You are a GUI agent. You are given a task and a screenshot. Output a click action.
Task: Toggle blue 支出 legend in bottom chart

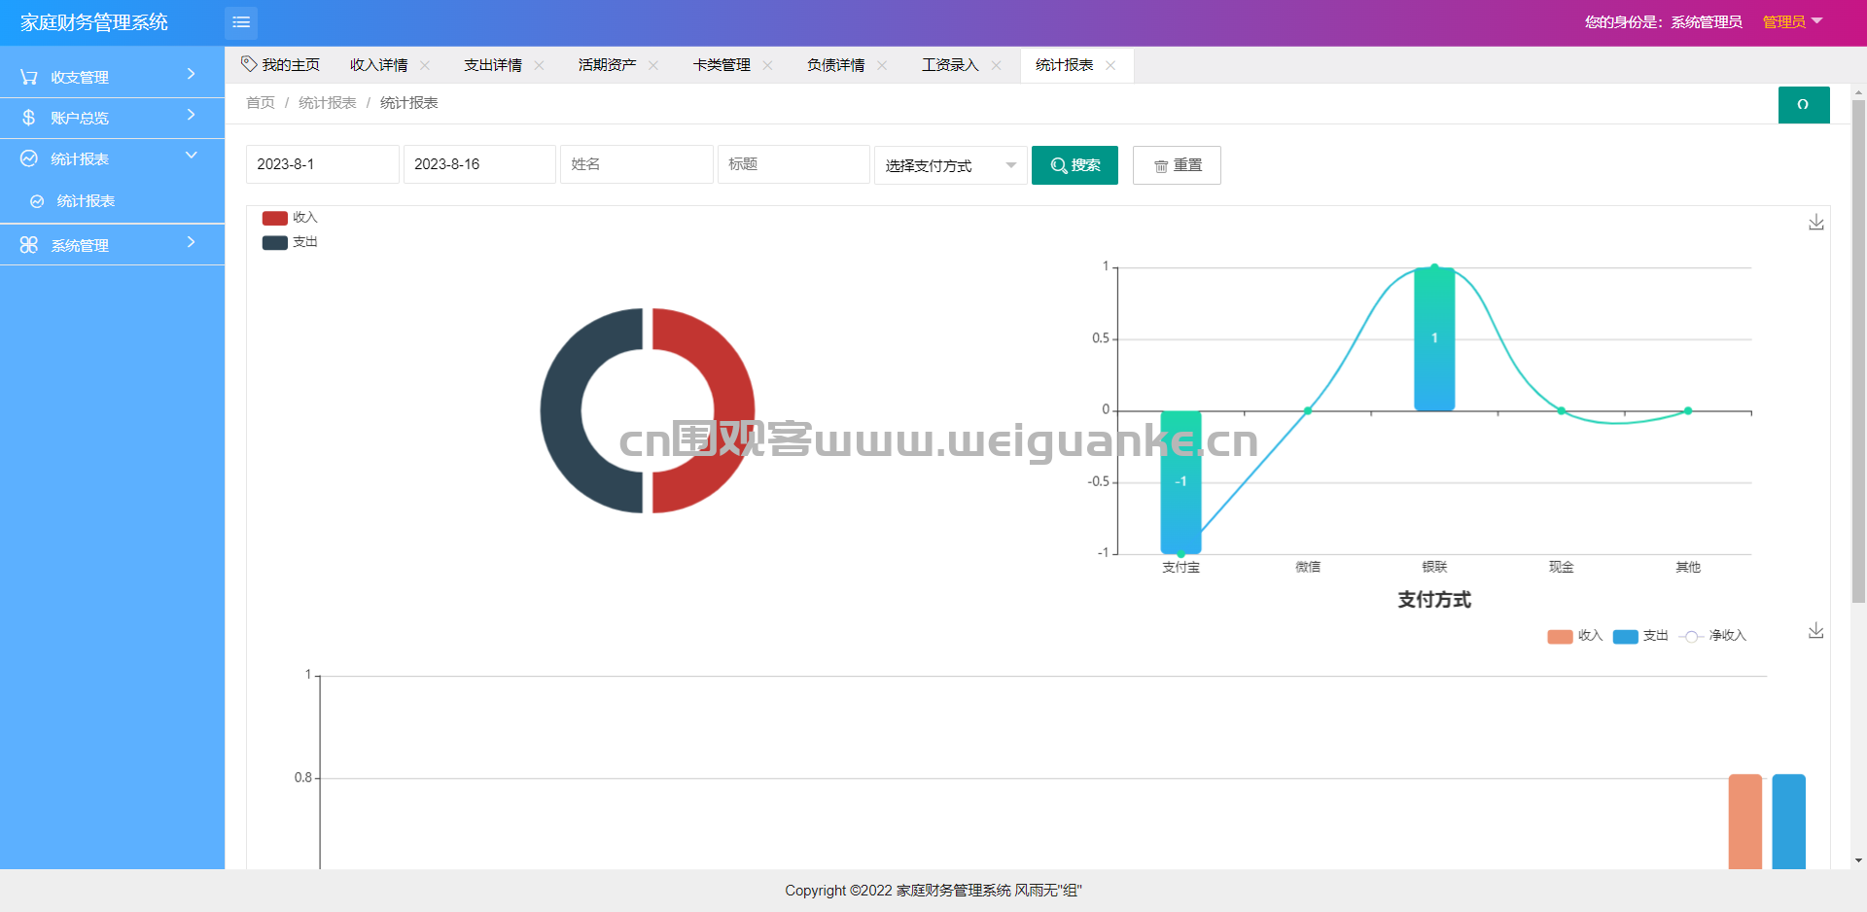coord(1640,636)
